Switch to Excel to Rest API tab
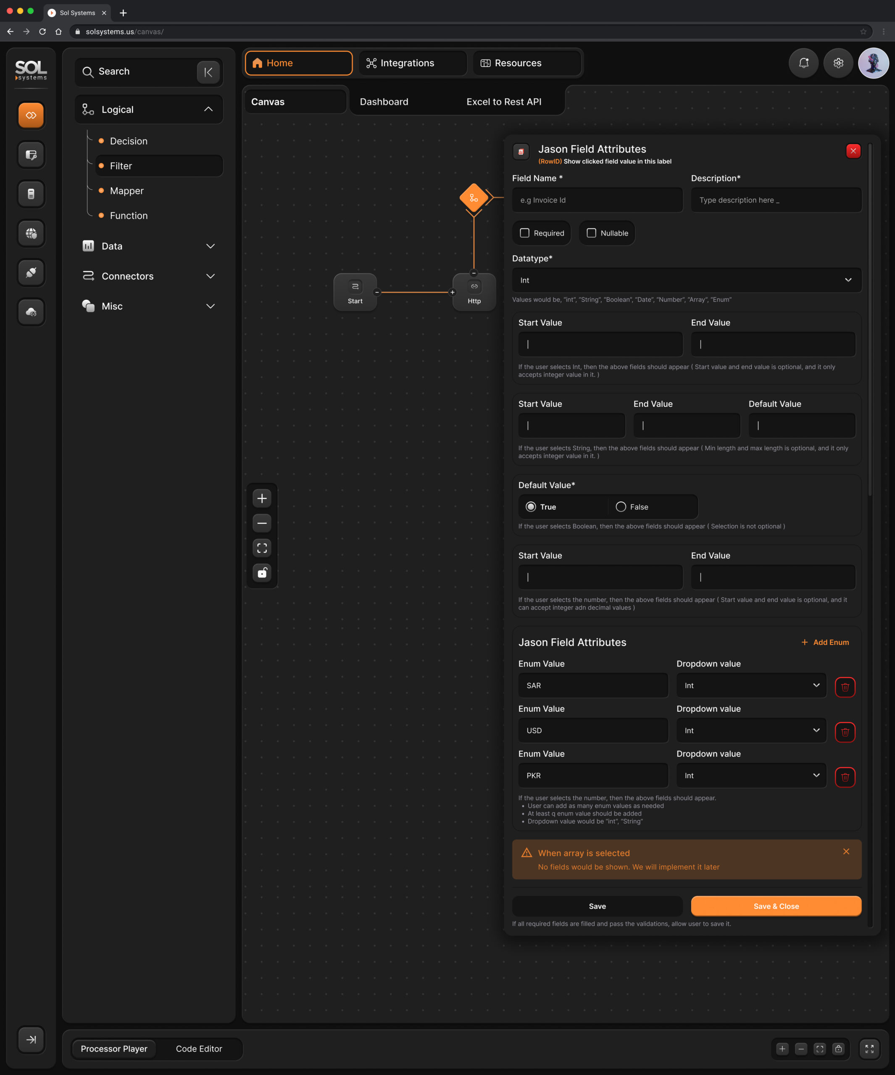 [504, 101]
